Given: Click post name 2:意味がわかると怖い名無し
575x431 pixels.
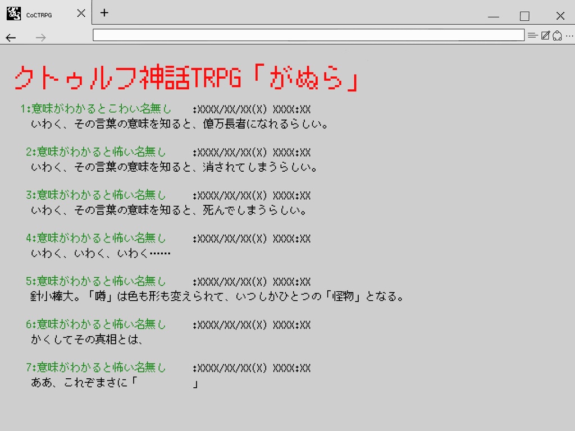Looking at the screenshot, I should click(95, 152).
